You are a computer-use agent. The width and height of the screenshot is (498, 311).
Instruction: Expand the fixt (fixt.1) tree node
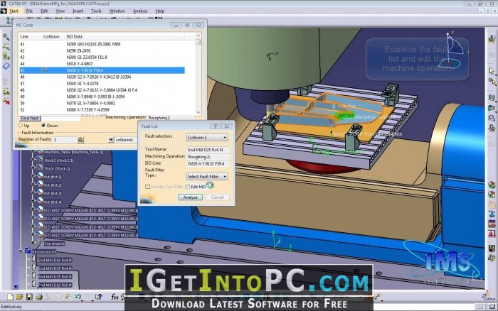pos(33,177)
